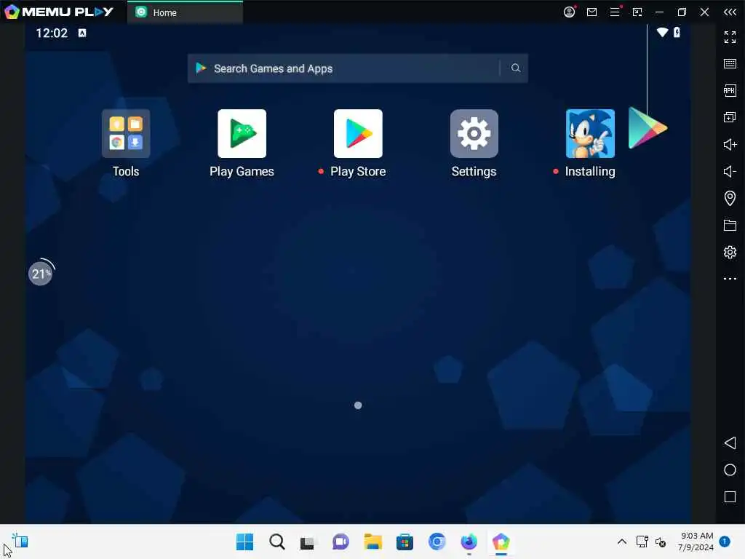Toggle fullscreen mode in sidebar

[x=730, y=36]
